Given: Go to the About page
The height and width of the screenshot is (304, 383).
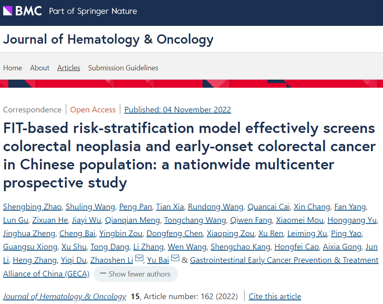Looking at the screenshot, I should pos(40,68).
